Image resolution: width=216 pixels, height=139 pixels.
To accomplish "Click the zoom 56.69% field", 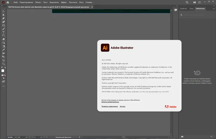I will pyautogui.click(x=11, y=137).
